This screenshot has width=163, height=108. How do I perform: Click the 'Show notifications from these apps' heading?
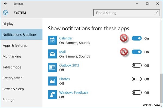[x=88, y=29]
